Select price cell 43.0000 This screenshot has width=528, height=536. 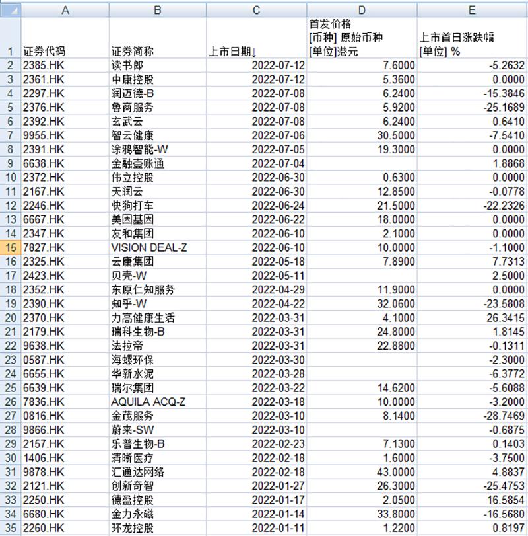[362, 472]
